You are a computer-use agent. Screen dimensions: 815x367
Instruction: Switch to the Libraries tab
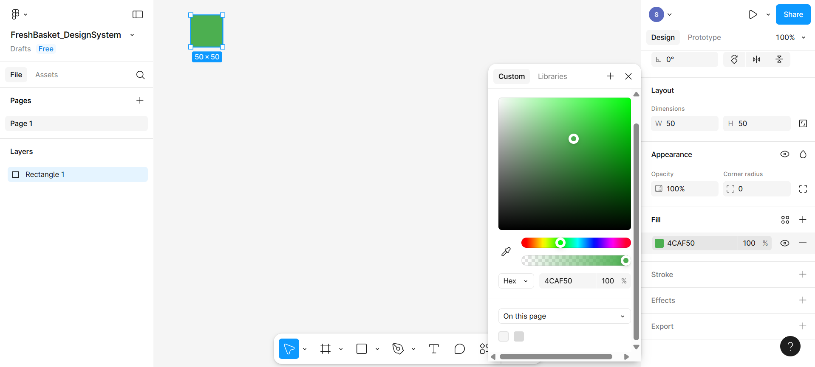[552, 76]
